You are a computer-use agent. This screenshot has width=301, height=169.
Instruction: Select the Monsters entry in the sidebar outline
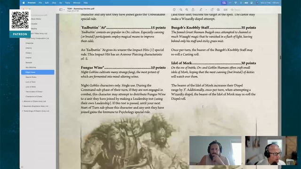point(29,62)
